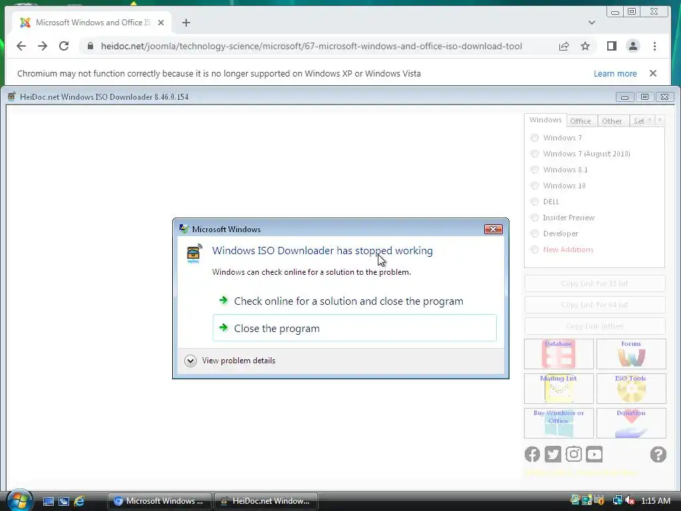681x511 pixels.
Task: Click the 1:15 AM taskbar clock
Action: (655, 501)
